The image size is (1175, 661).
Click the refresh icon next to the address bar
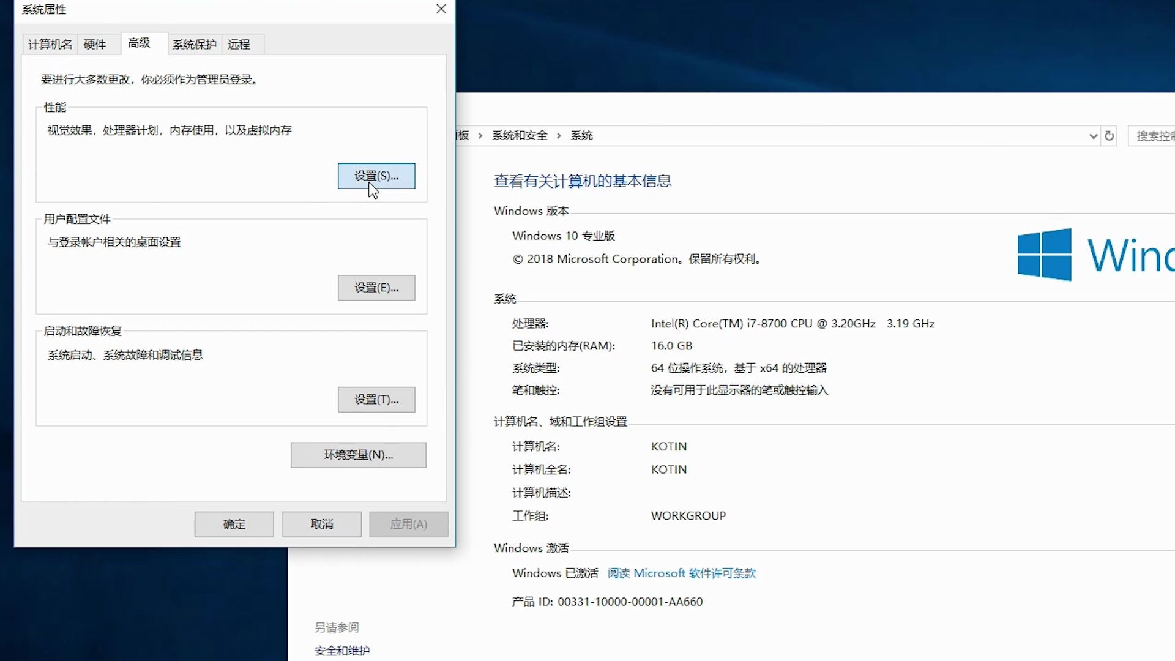pyautogui.click(x=1109, y=136)
